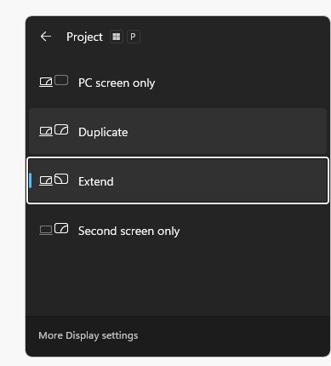
Task: Click the laptop glyph in Extend row
Action: tap(46, 180)
